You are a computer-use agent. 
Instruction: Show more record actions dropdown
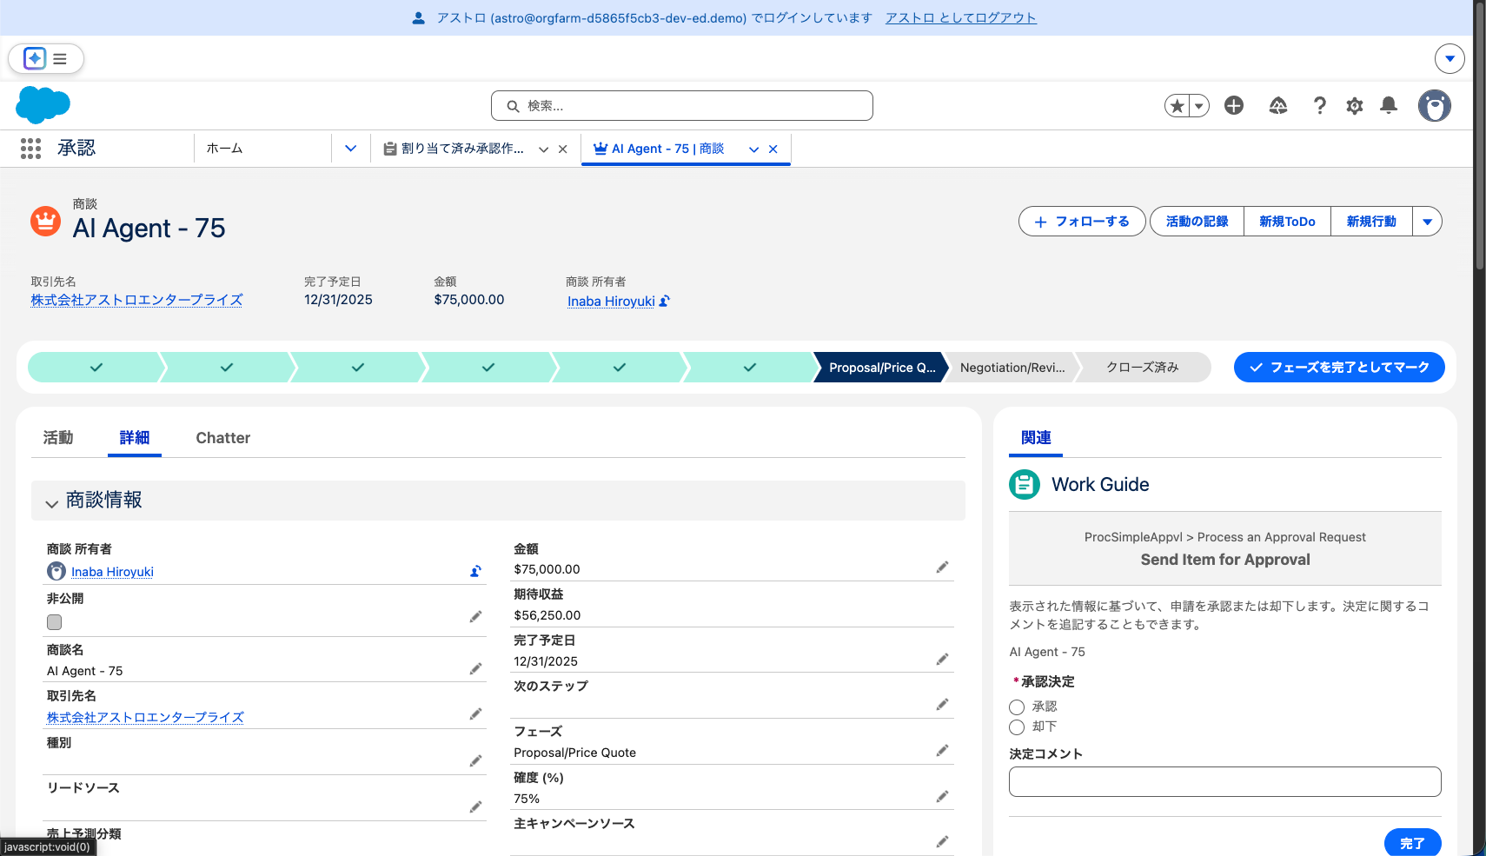point(1427,222)
